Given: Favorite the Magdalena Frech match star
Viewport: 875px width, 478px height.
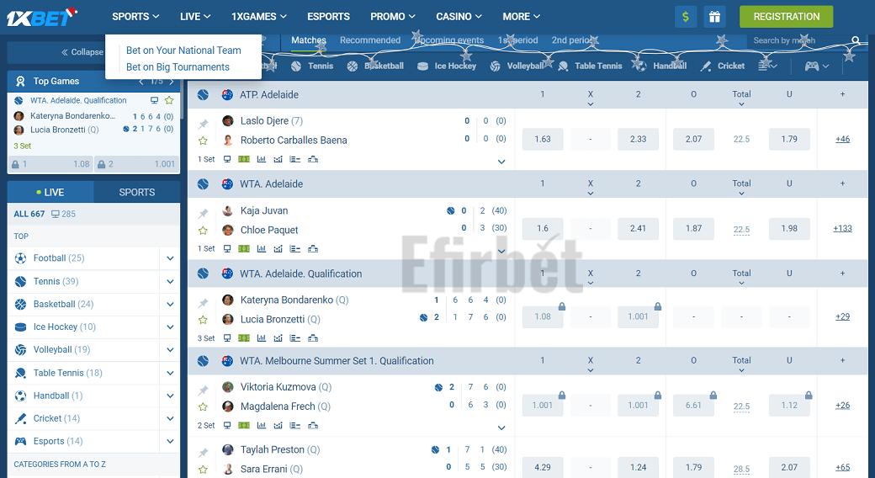Looking at the screenshot, I should click(203, 406).
